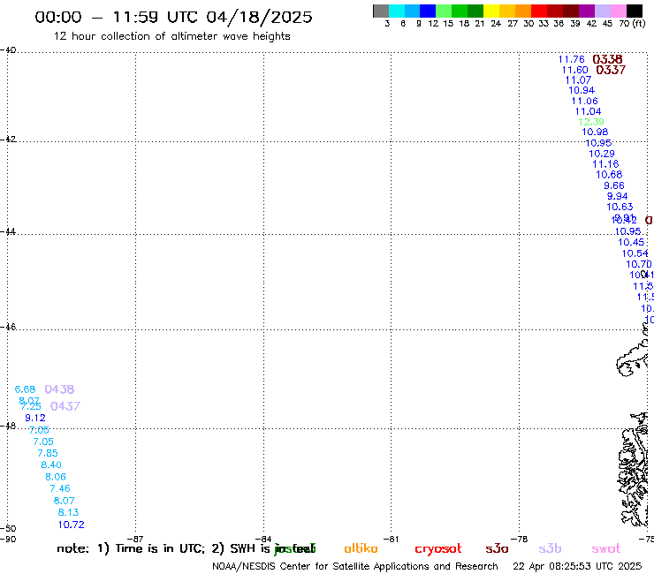
Task: Click the subtitle '12 hour collection of altimeter wave heights'
Action: [171, 36]
